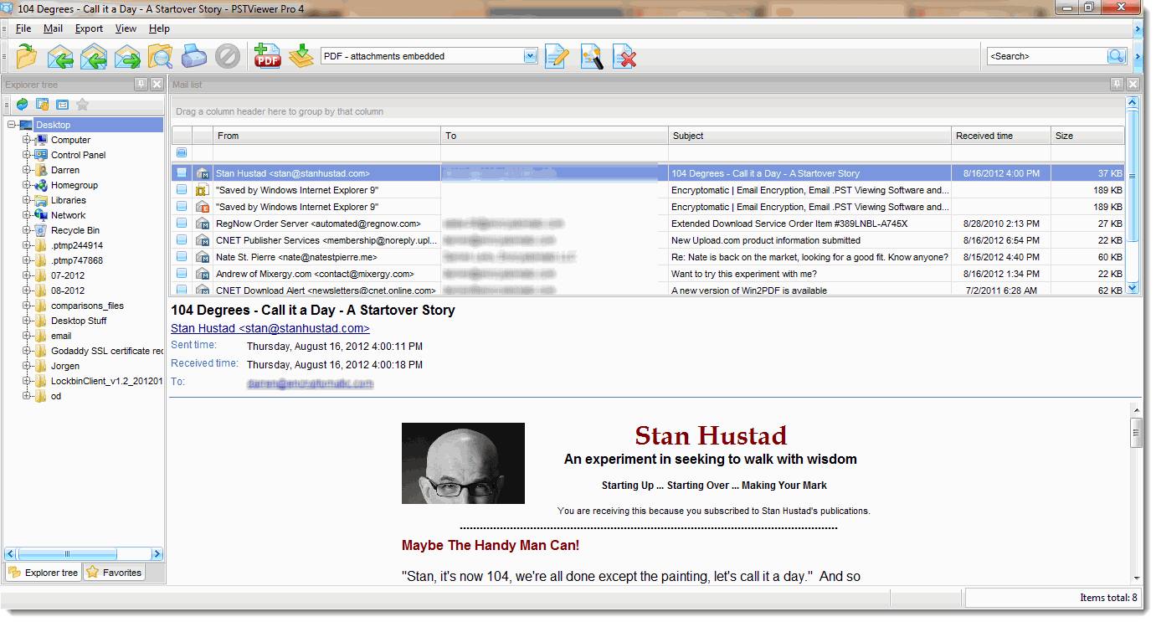
Task: Sort by the Received time column header
Action: (1001, 136)
